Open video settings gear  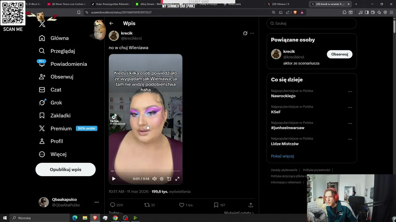[x=161, y=179]
